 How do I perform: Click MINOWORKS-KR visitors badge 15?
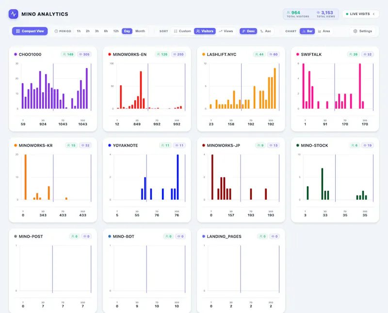click(71, 145)
